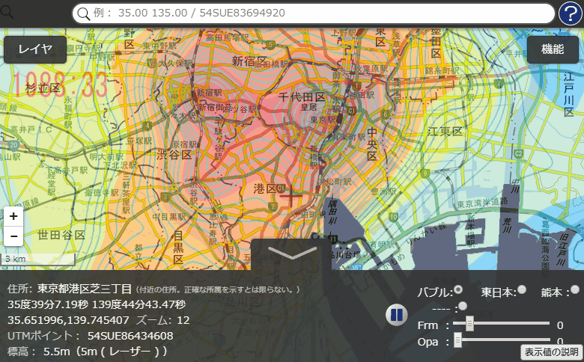The image size is (584, 362).
Task: Open the レイヤ layer menu
Action: [35, 49]
